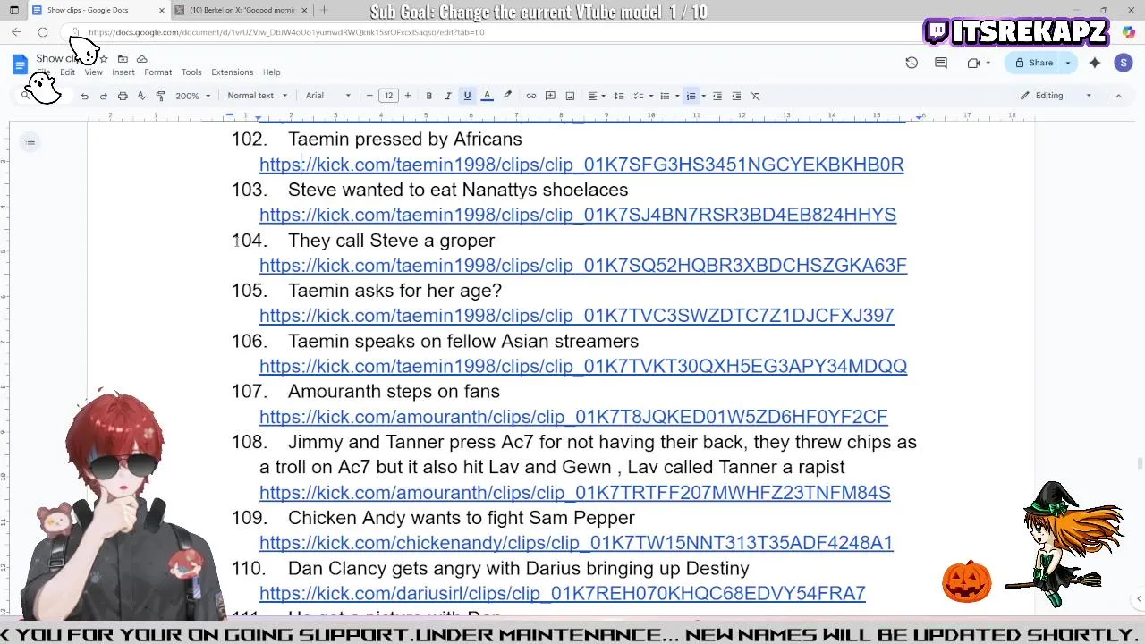Add a comment from toolbar
Viewport: 1145px width, 644px height.
point(550,96)
